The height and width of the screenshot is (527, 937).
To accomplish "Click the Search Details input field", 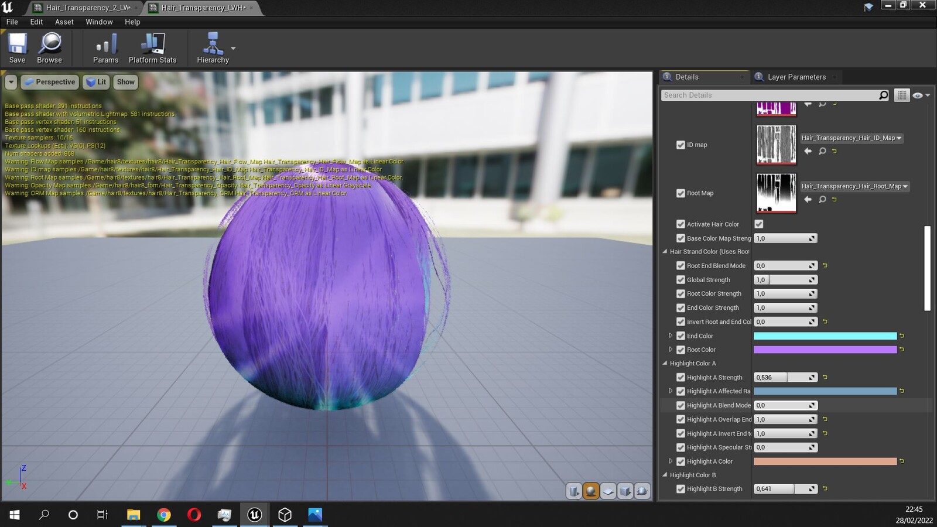I will point(769,95).
